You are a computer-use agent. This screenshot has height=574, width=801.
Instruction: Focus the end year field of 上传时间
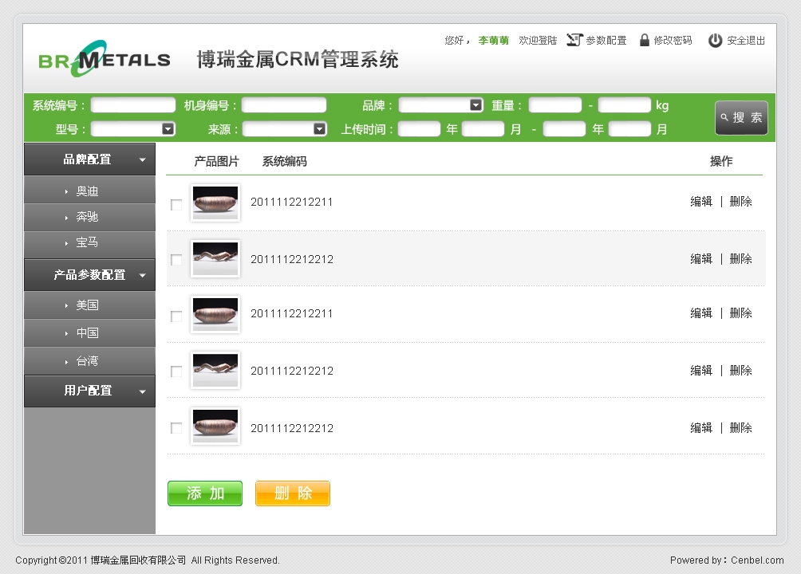[x=565, y=128]
